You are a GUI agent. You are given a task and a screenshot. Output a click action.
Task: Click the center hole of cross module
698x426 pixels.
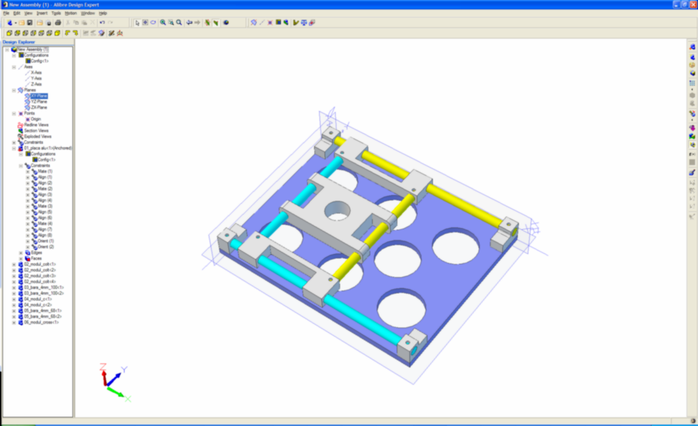click(x=336, y=211)
